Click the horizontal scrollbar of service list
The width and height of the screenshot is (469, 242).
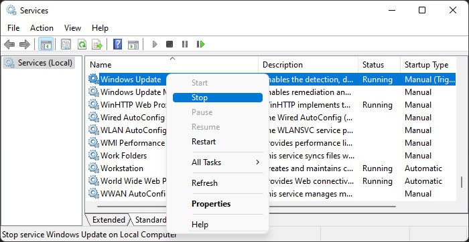pos(247,206)
